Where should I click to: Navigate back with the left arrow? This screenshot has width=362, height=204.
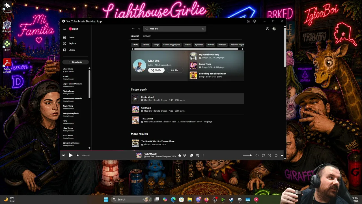[133, 29]
